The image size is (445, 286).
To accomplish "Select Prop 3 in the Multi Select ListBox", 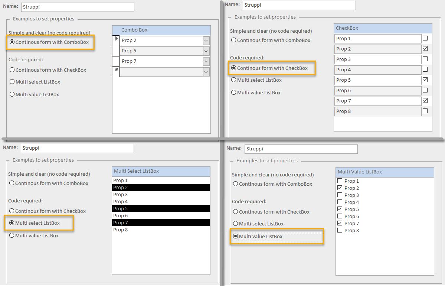I will pyautogui.click(x=161, y=195).
